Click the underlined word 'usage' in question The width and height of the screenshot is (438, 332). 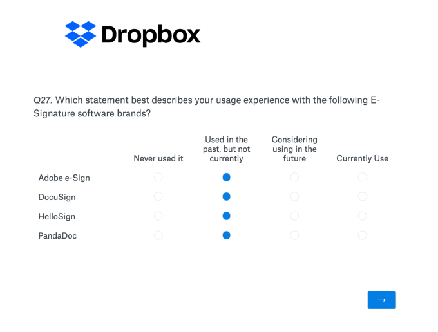coord(228,100)
